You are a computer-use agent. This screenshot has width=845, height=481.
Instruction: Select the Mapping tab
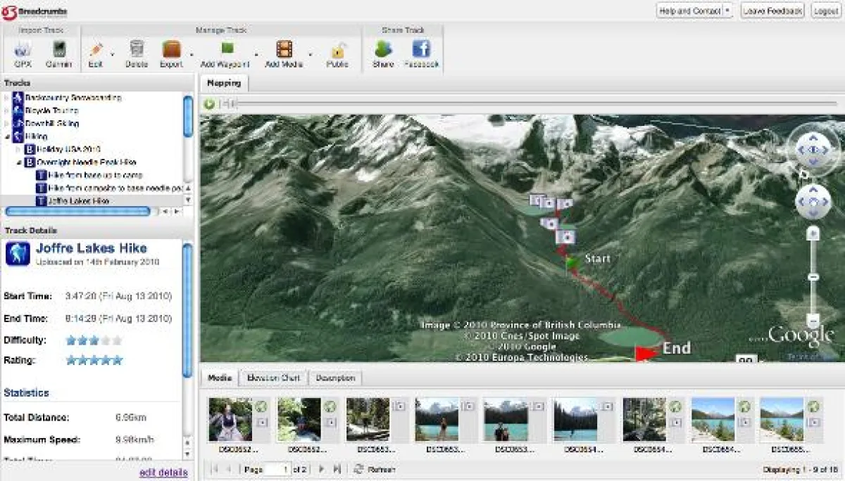(x=224, y=82)
